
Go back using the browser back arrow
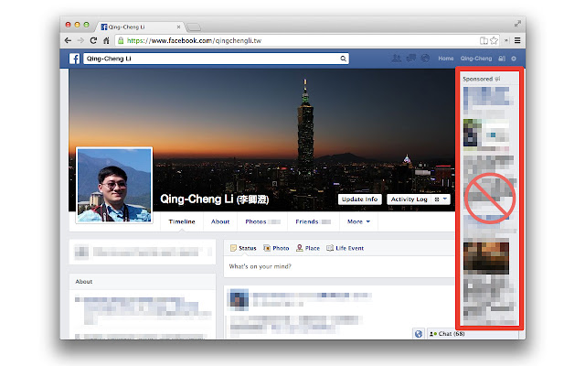(68, 40)
